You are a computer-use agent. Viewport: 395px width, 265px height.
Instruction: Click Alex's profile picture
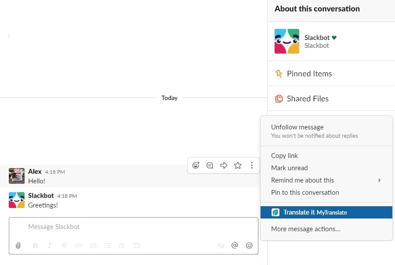pyautogui.click(x=17, y=176)
